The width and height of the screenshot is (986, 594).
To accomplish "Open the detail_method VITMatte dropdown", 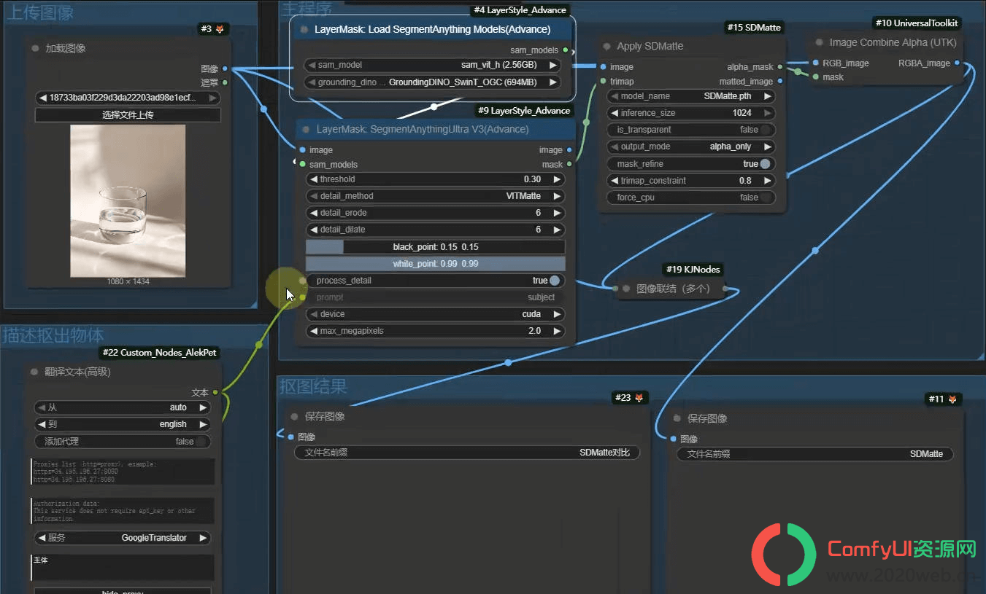I will coord(436,196).
